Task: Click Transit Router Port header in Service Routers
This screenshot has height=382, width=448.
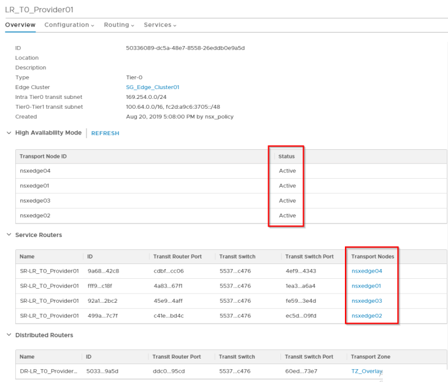Action: click(x=179, y=256)
